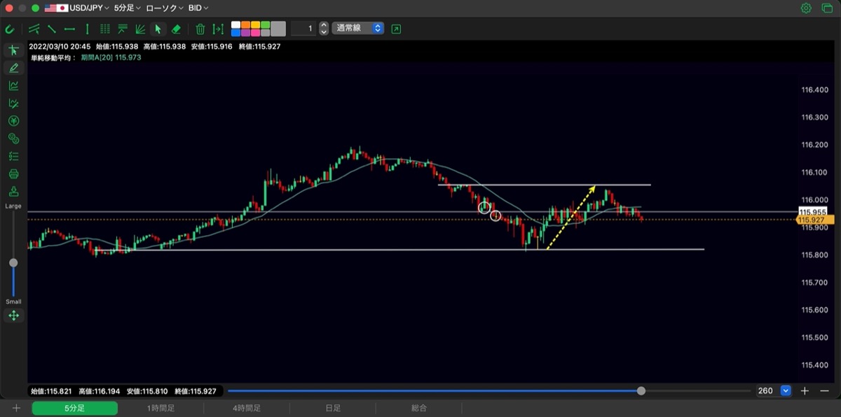
Task: Switch to the 日足 tab
Action: click(x=333, y=408)
